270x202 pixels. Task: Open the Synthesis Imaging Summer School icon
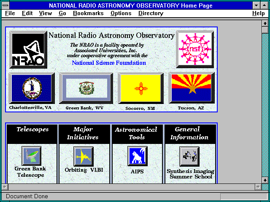pos(189,156)
